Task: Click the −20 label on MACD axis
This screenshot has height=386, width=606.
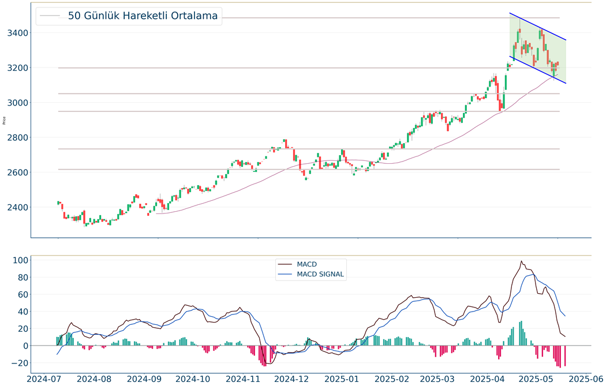Action: (x=18, y=363)
